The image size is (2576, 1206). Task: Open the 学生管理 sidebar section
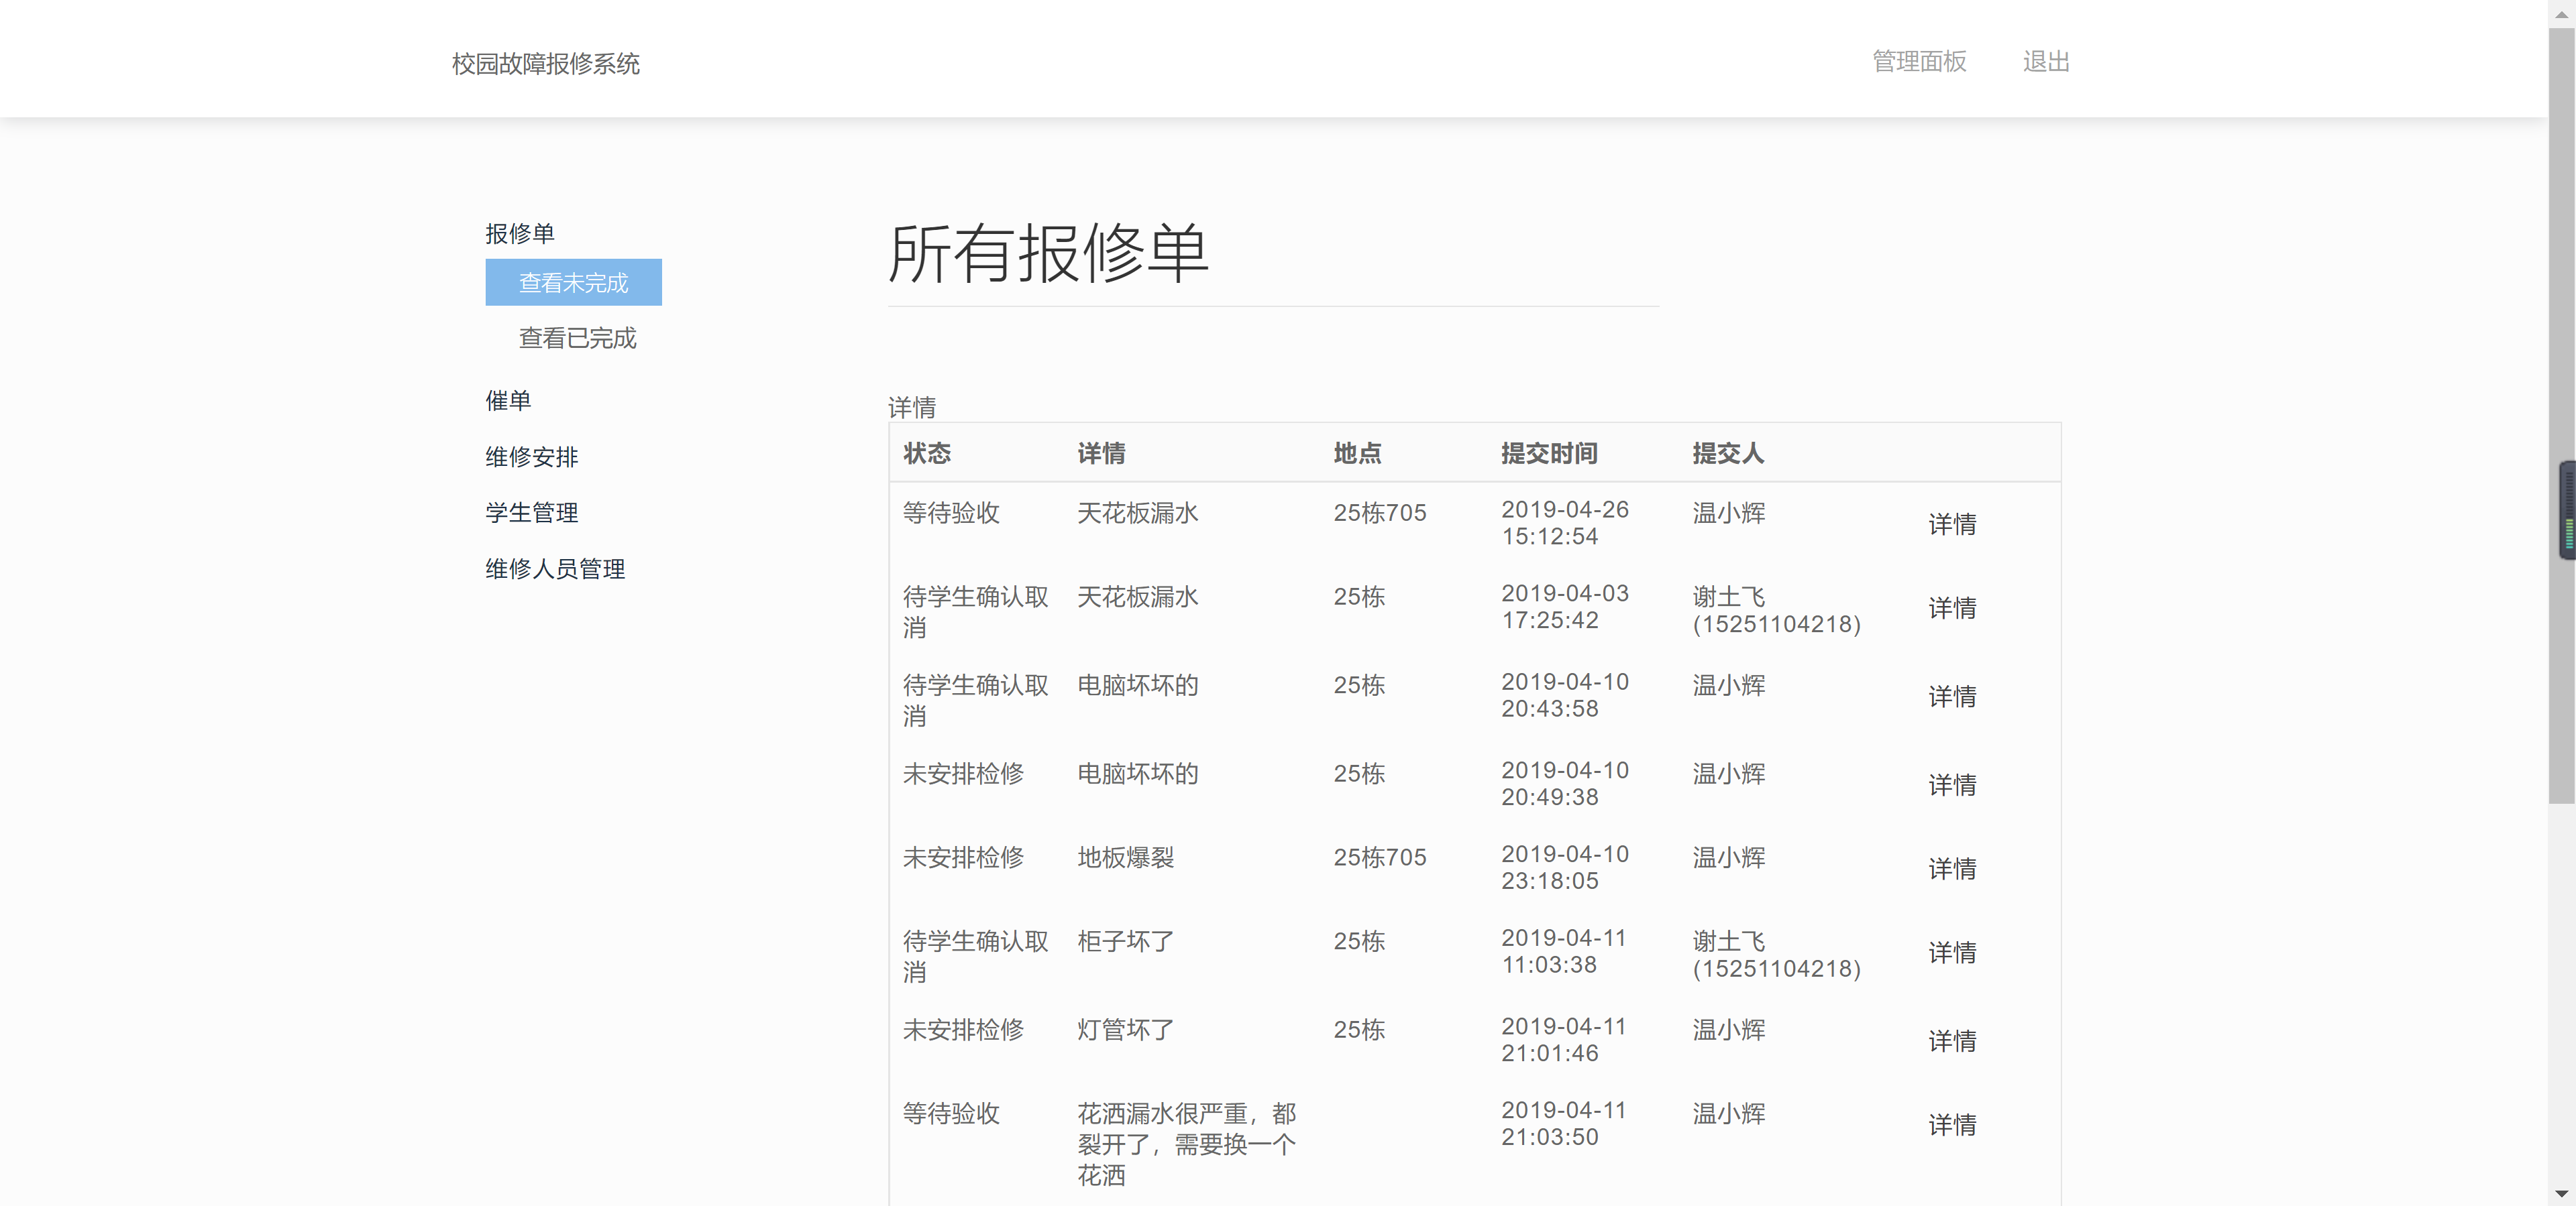[x=531, y=513]
